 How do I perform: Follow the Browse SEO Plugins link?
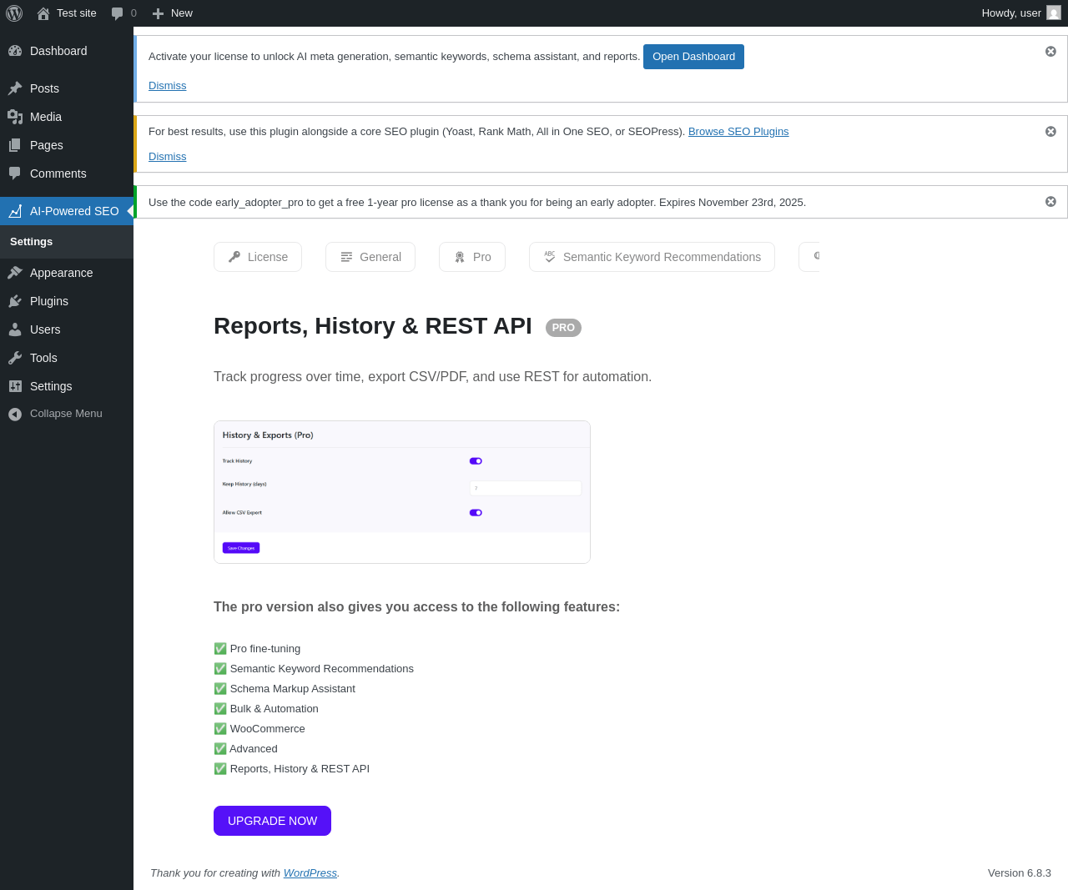tap(738, 132)
